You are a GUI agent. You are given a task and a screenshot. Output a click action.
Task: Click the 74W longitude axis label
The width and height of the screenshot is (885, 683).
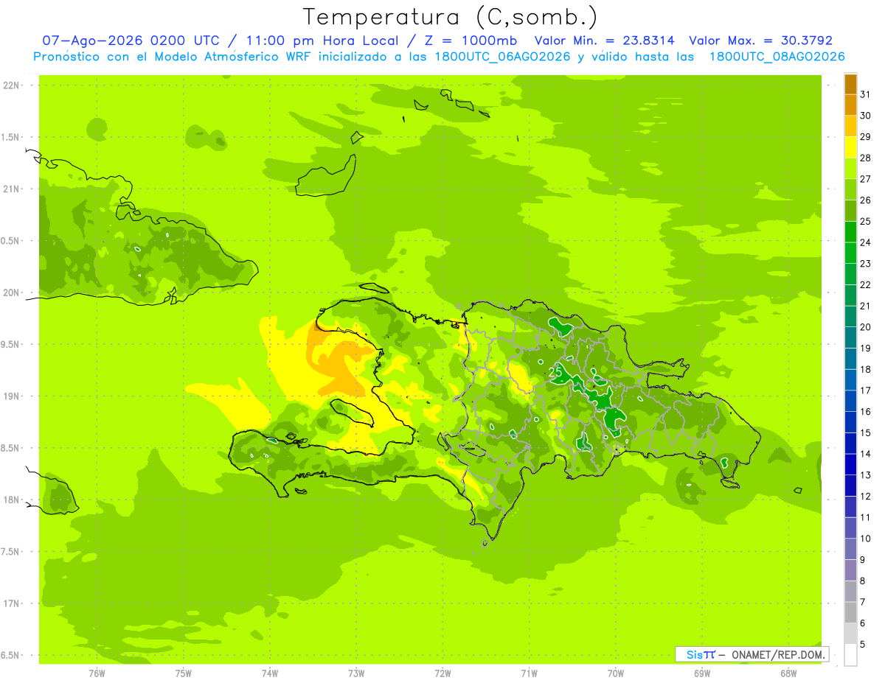click(x=270, y=673)
